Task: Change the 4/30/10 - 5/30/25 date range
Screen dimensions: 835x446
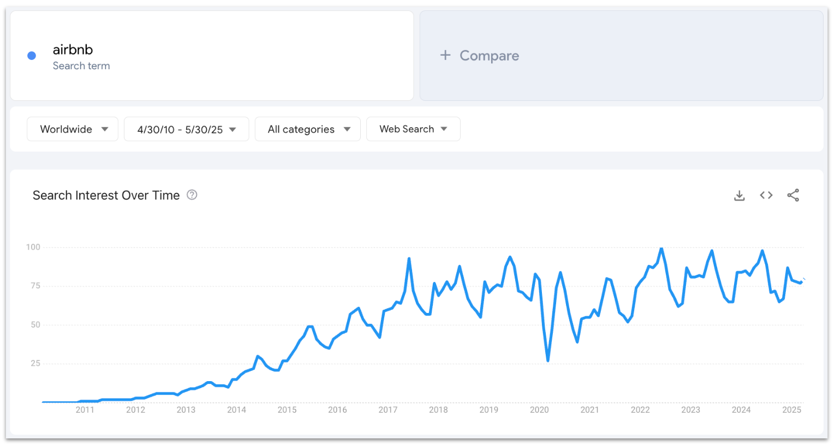Action: pos(187,129)
